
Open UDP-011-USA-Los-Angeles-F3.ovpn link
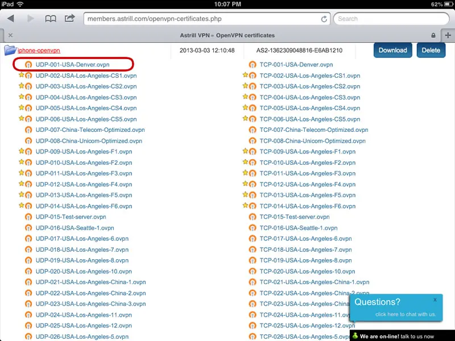click(x=84, y=173)
